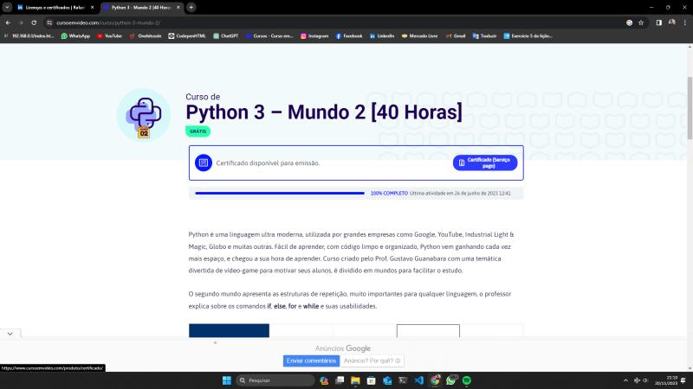Launch Microsoft Store from the taskbar
The width and height of the screenshot is (693, 389).
(x=372, y=380)
